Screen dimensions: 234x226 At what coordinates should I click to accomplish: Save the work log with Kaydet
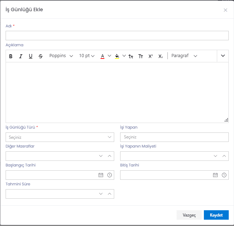click(216, 215)
